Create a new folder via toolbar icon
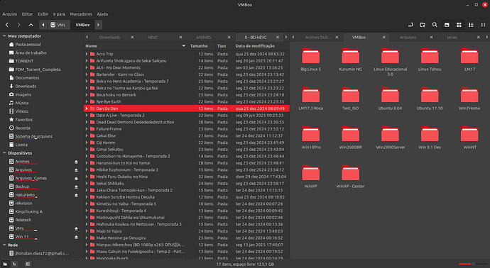 [423, 25]
